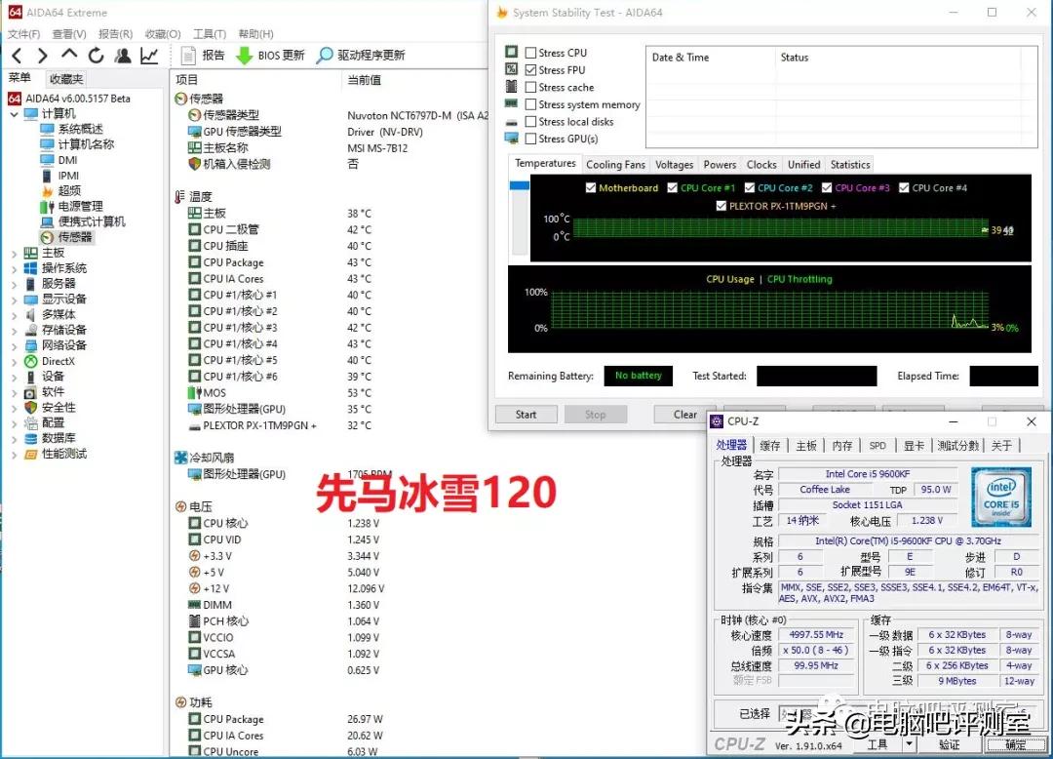Launch 驱动程序更新 driver update search

(x=370, y=56)
